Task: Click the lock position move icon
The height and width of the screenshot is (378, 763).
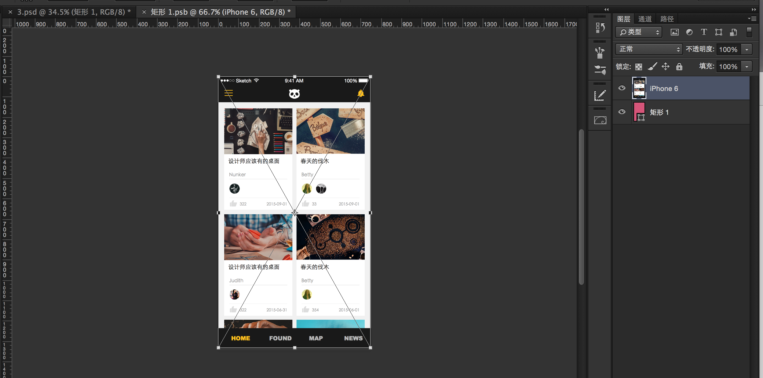Action: (665, 67)
